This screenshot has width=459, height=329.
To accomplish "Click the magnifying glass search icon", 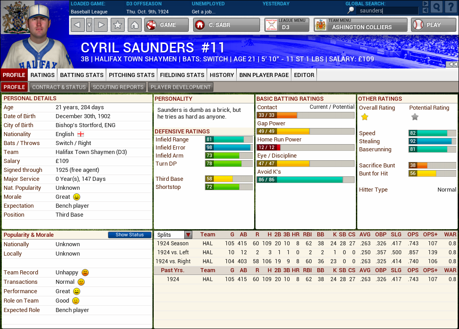I will click(x=436, y=7).
